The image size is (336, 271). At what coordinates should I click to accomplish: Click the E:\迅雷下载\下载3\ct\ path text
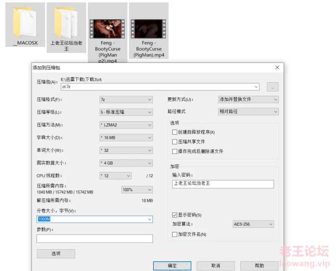pos(81,79)
